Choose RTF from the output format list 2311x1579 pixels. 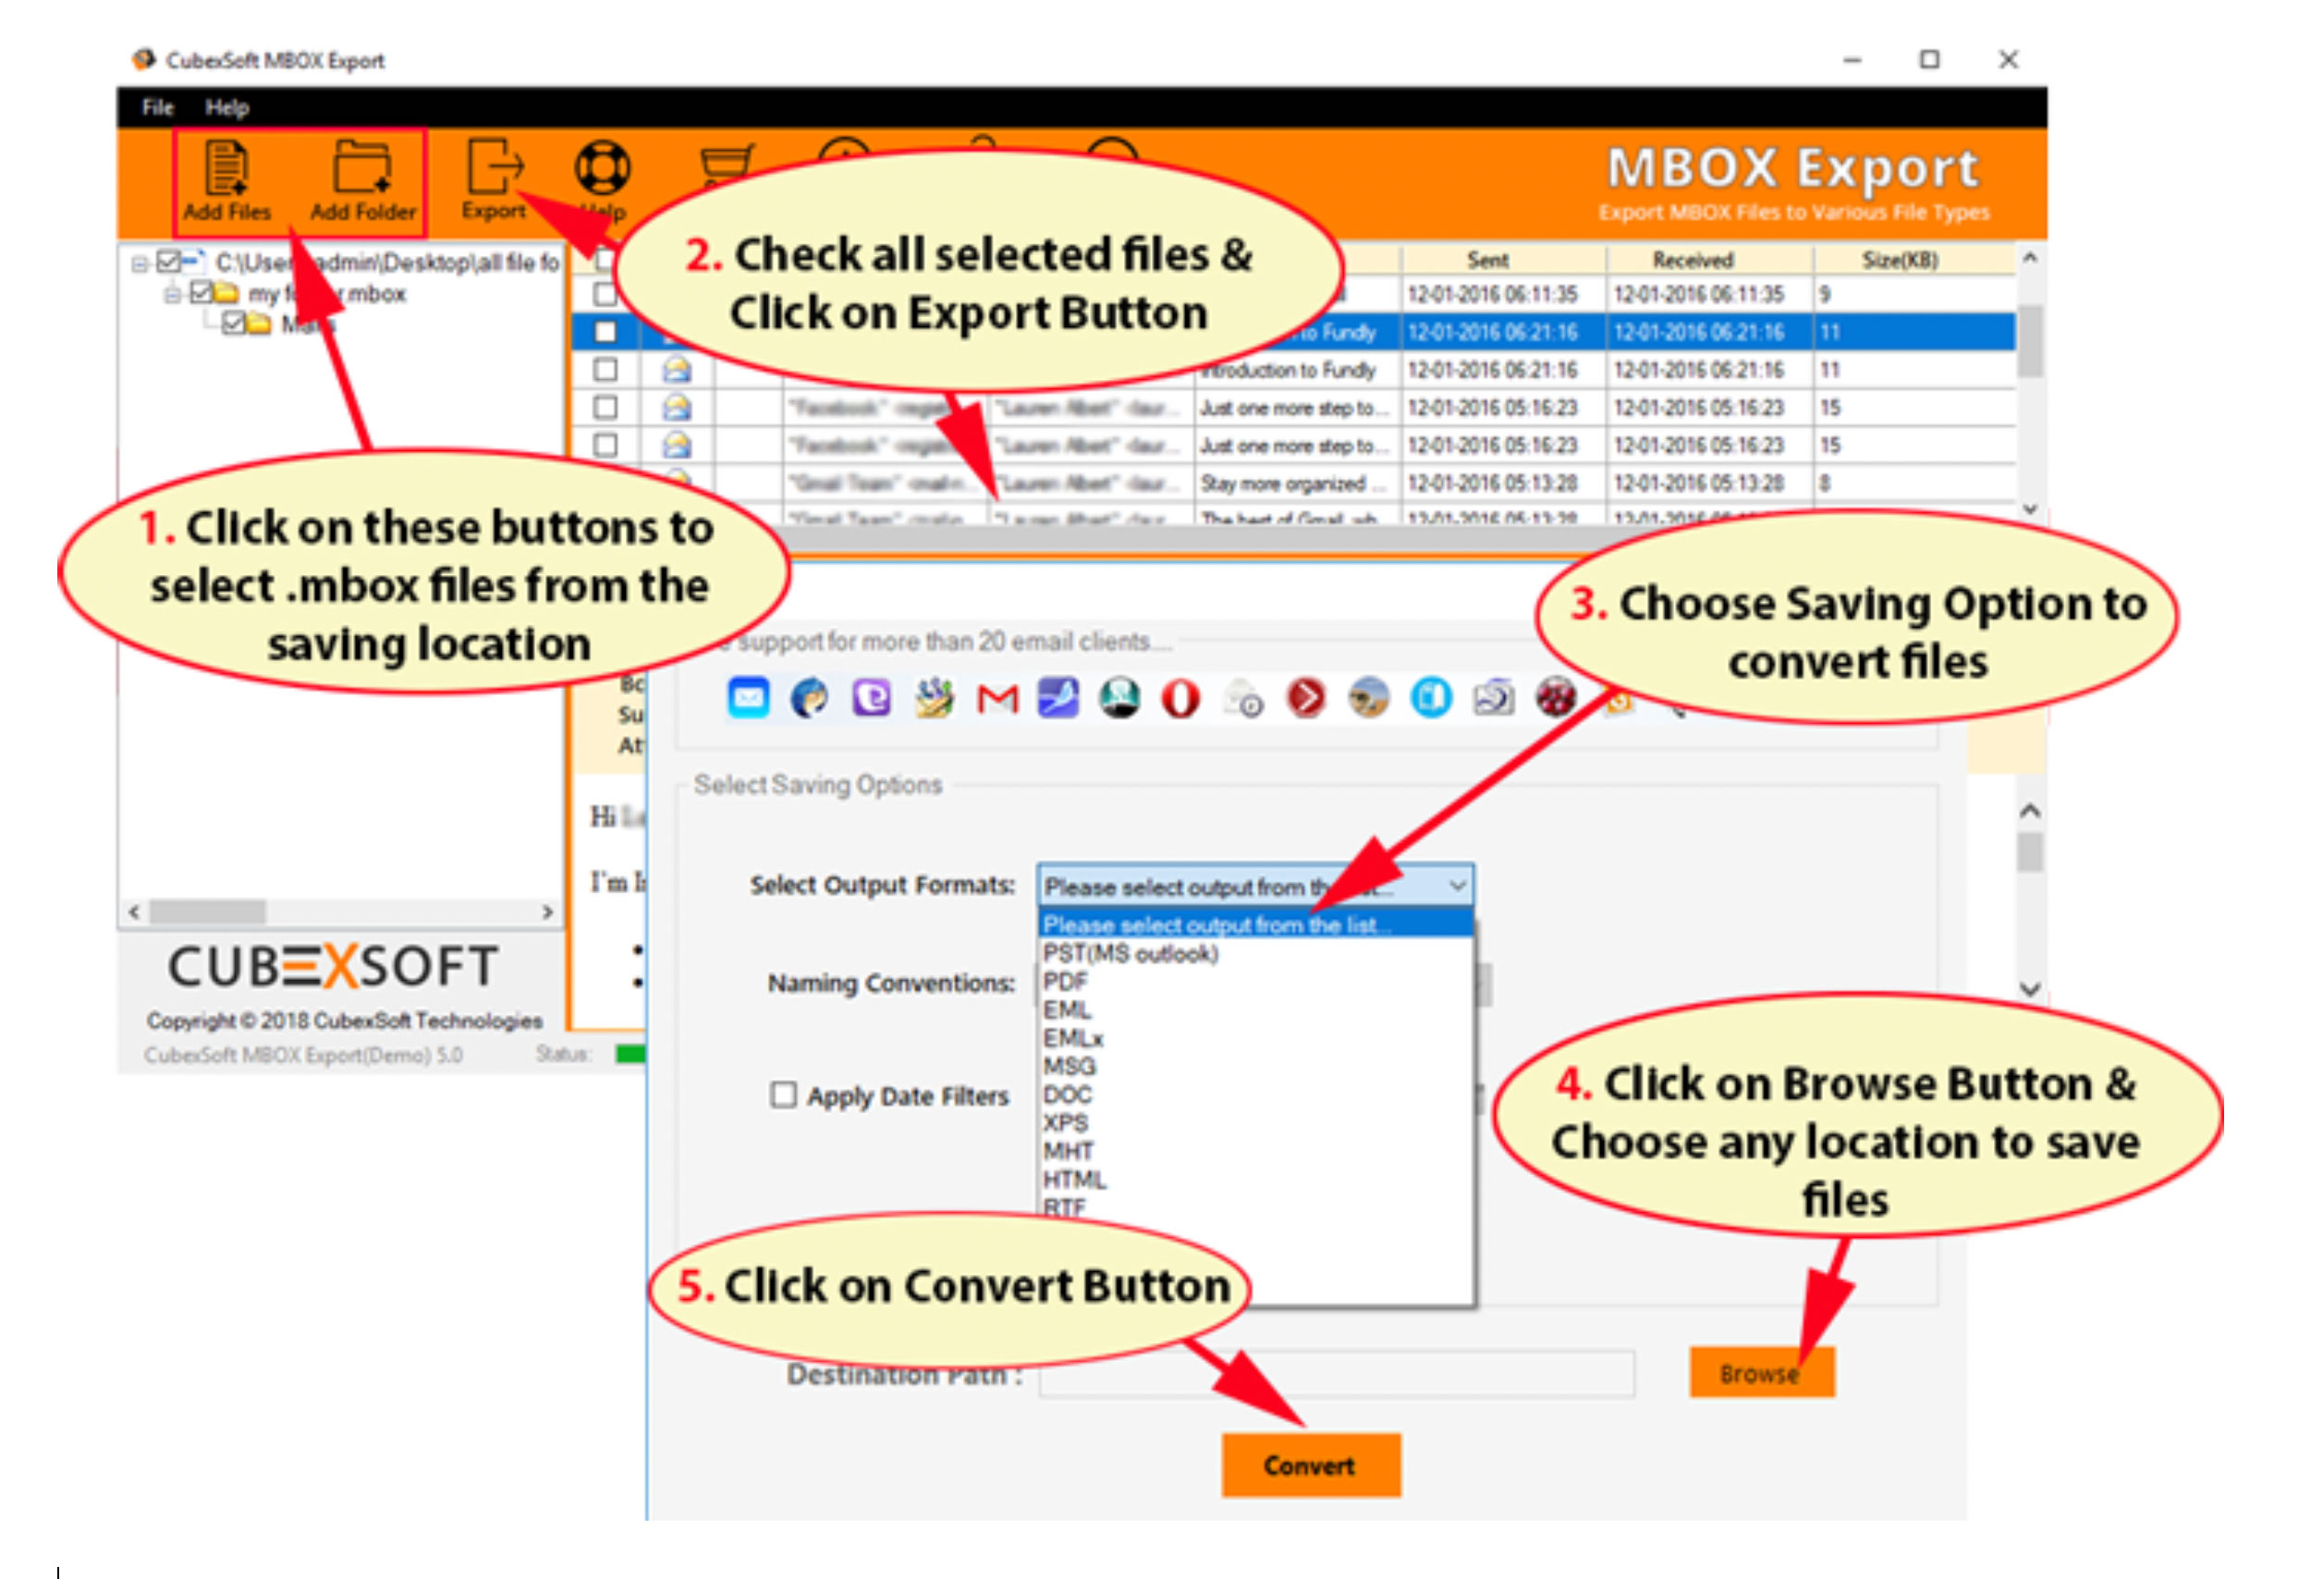pos(1064,1207)
